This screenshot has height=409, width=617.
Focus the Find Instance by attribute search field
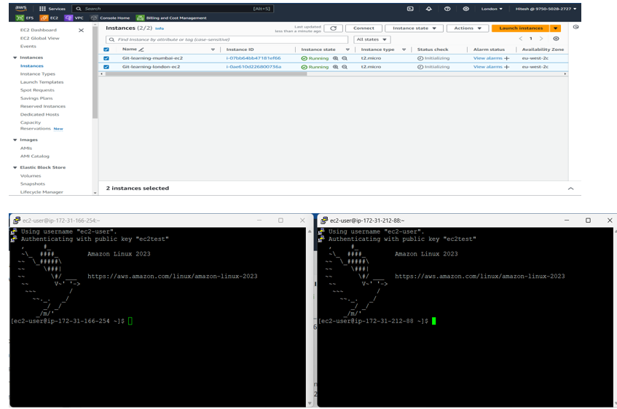coord(227,39)
